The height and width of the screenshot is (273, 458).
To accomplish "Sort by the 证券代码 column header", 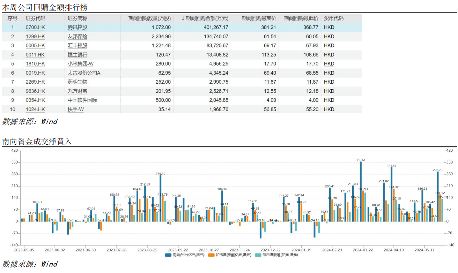I will coord(36,18).
